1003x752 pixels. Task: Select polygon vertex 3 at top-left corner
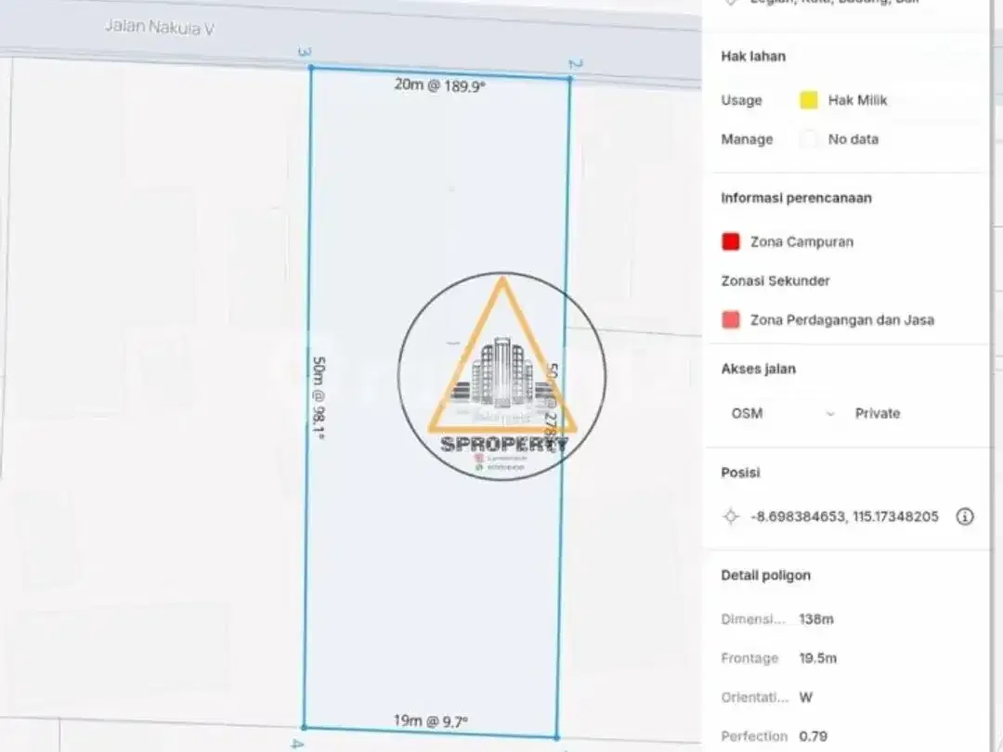tap(311, 67)
